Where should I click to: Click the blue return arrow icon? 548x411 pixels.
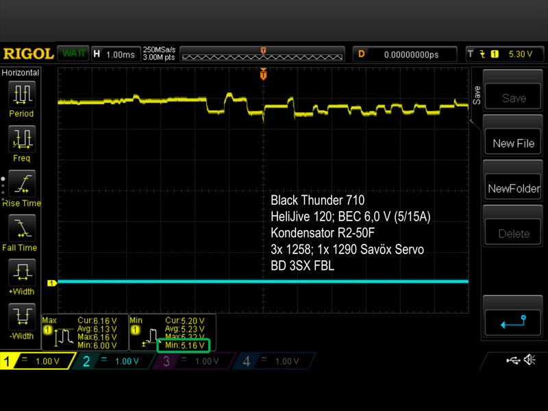coord(513,322)
